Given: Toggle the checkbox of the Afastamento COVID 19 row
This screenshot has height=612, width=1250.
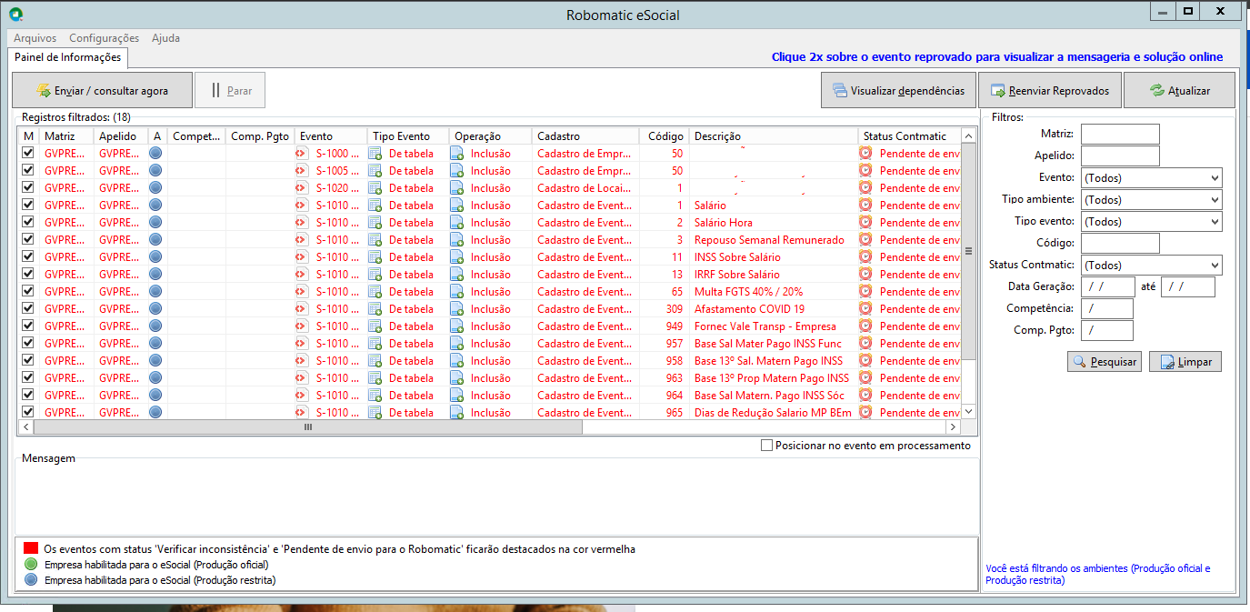Looking at the screenshot, I should click(28, 309).
